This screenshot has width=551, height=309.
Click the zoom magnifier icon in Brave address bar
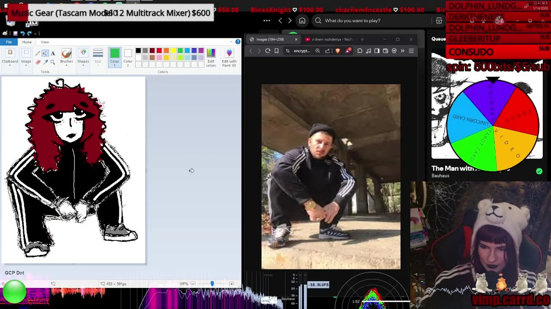point(318,51)
